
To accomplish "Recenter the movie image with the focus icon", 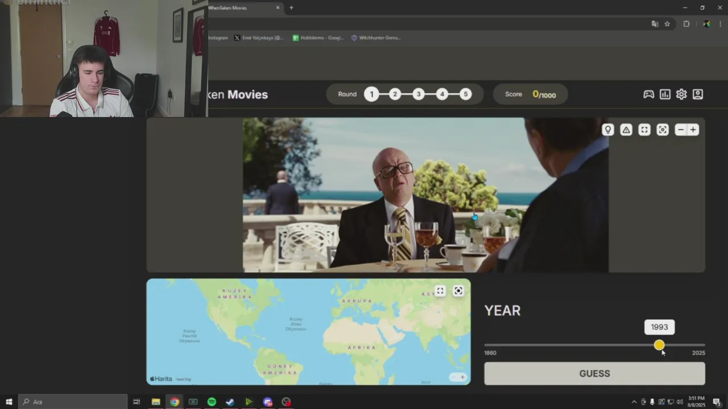I will click(x=663, y=130).
